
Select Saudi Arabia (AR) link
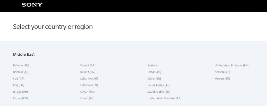(159, 85)
